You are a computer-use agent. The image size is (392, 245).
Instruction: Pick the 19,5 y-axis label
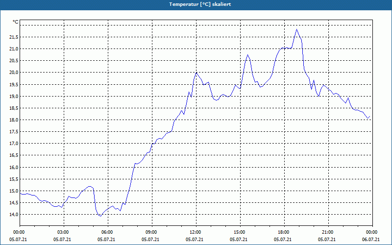(14, 84)
